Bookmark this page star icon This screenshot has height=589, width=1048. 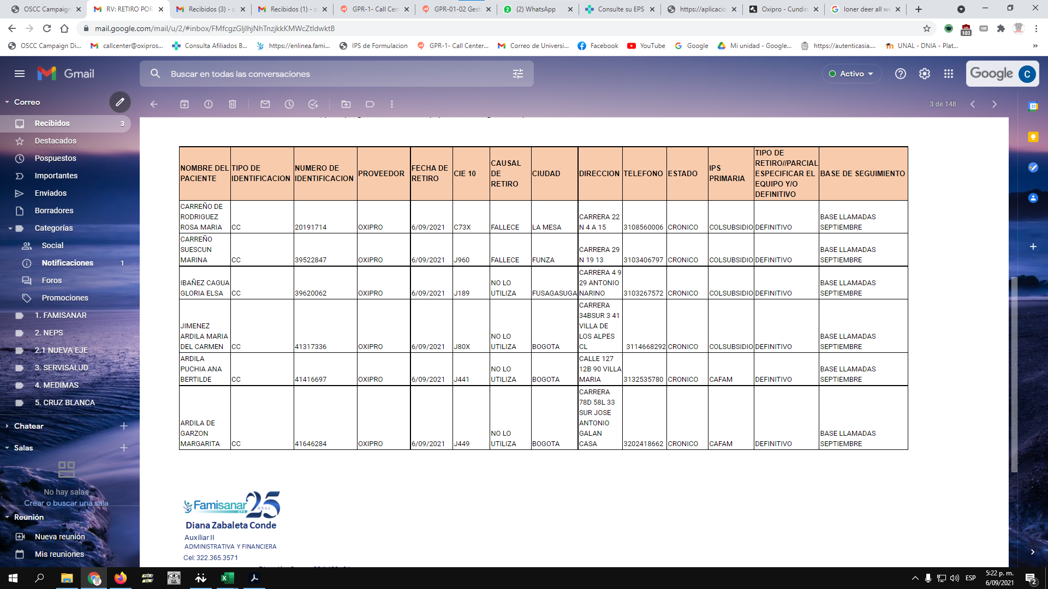pyautogui.click(x=927, y=28)
